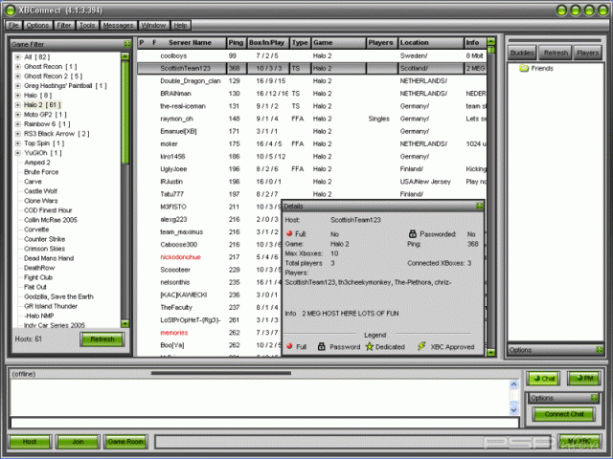Click the Dedicated star legend icon
The image size is (613, 459).
coord(370,346)
